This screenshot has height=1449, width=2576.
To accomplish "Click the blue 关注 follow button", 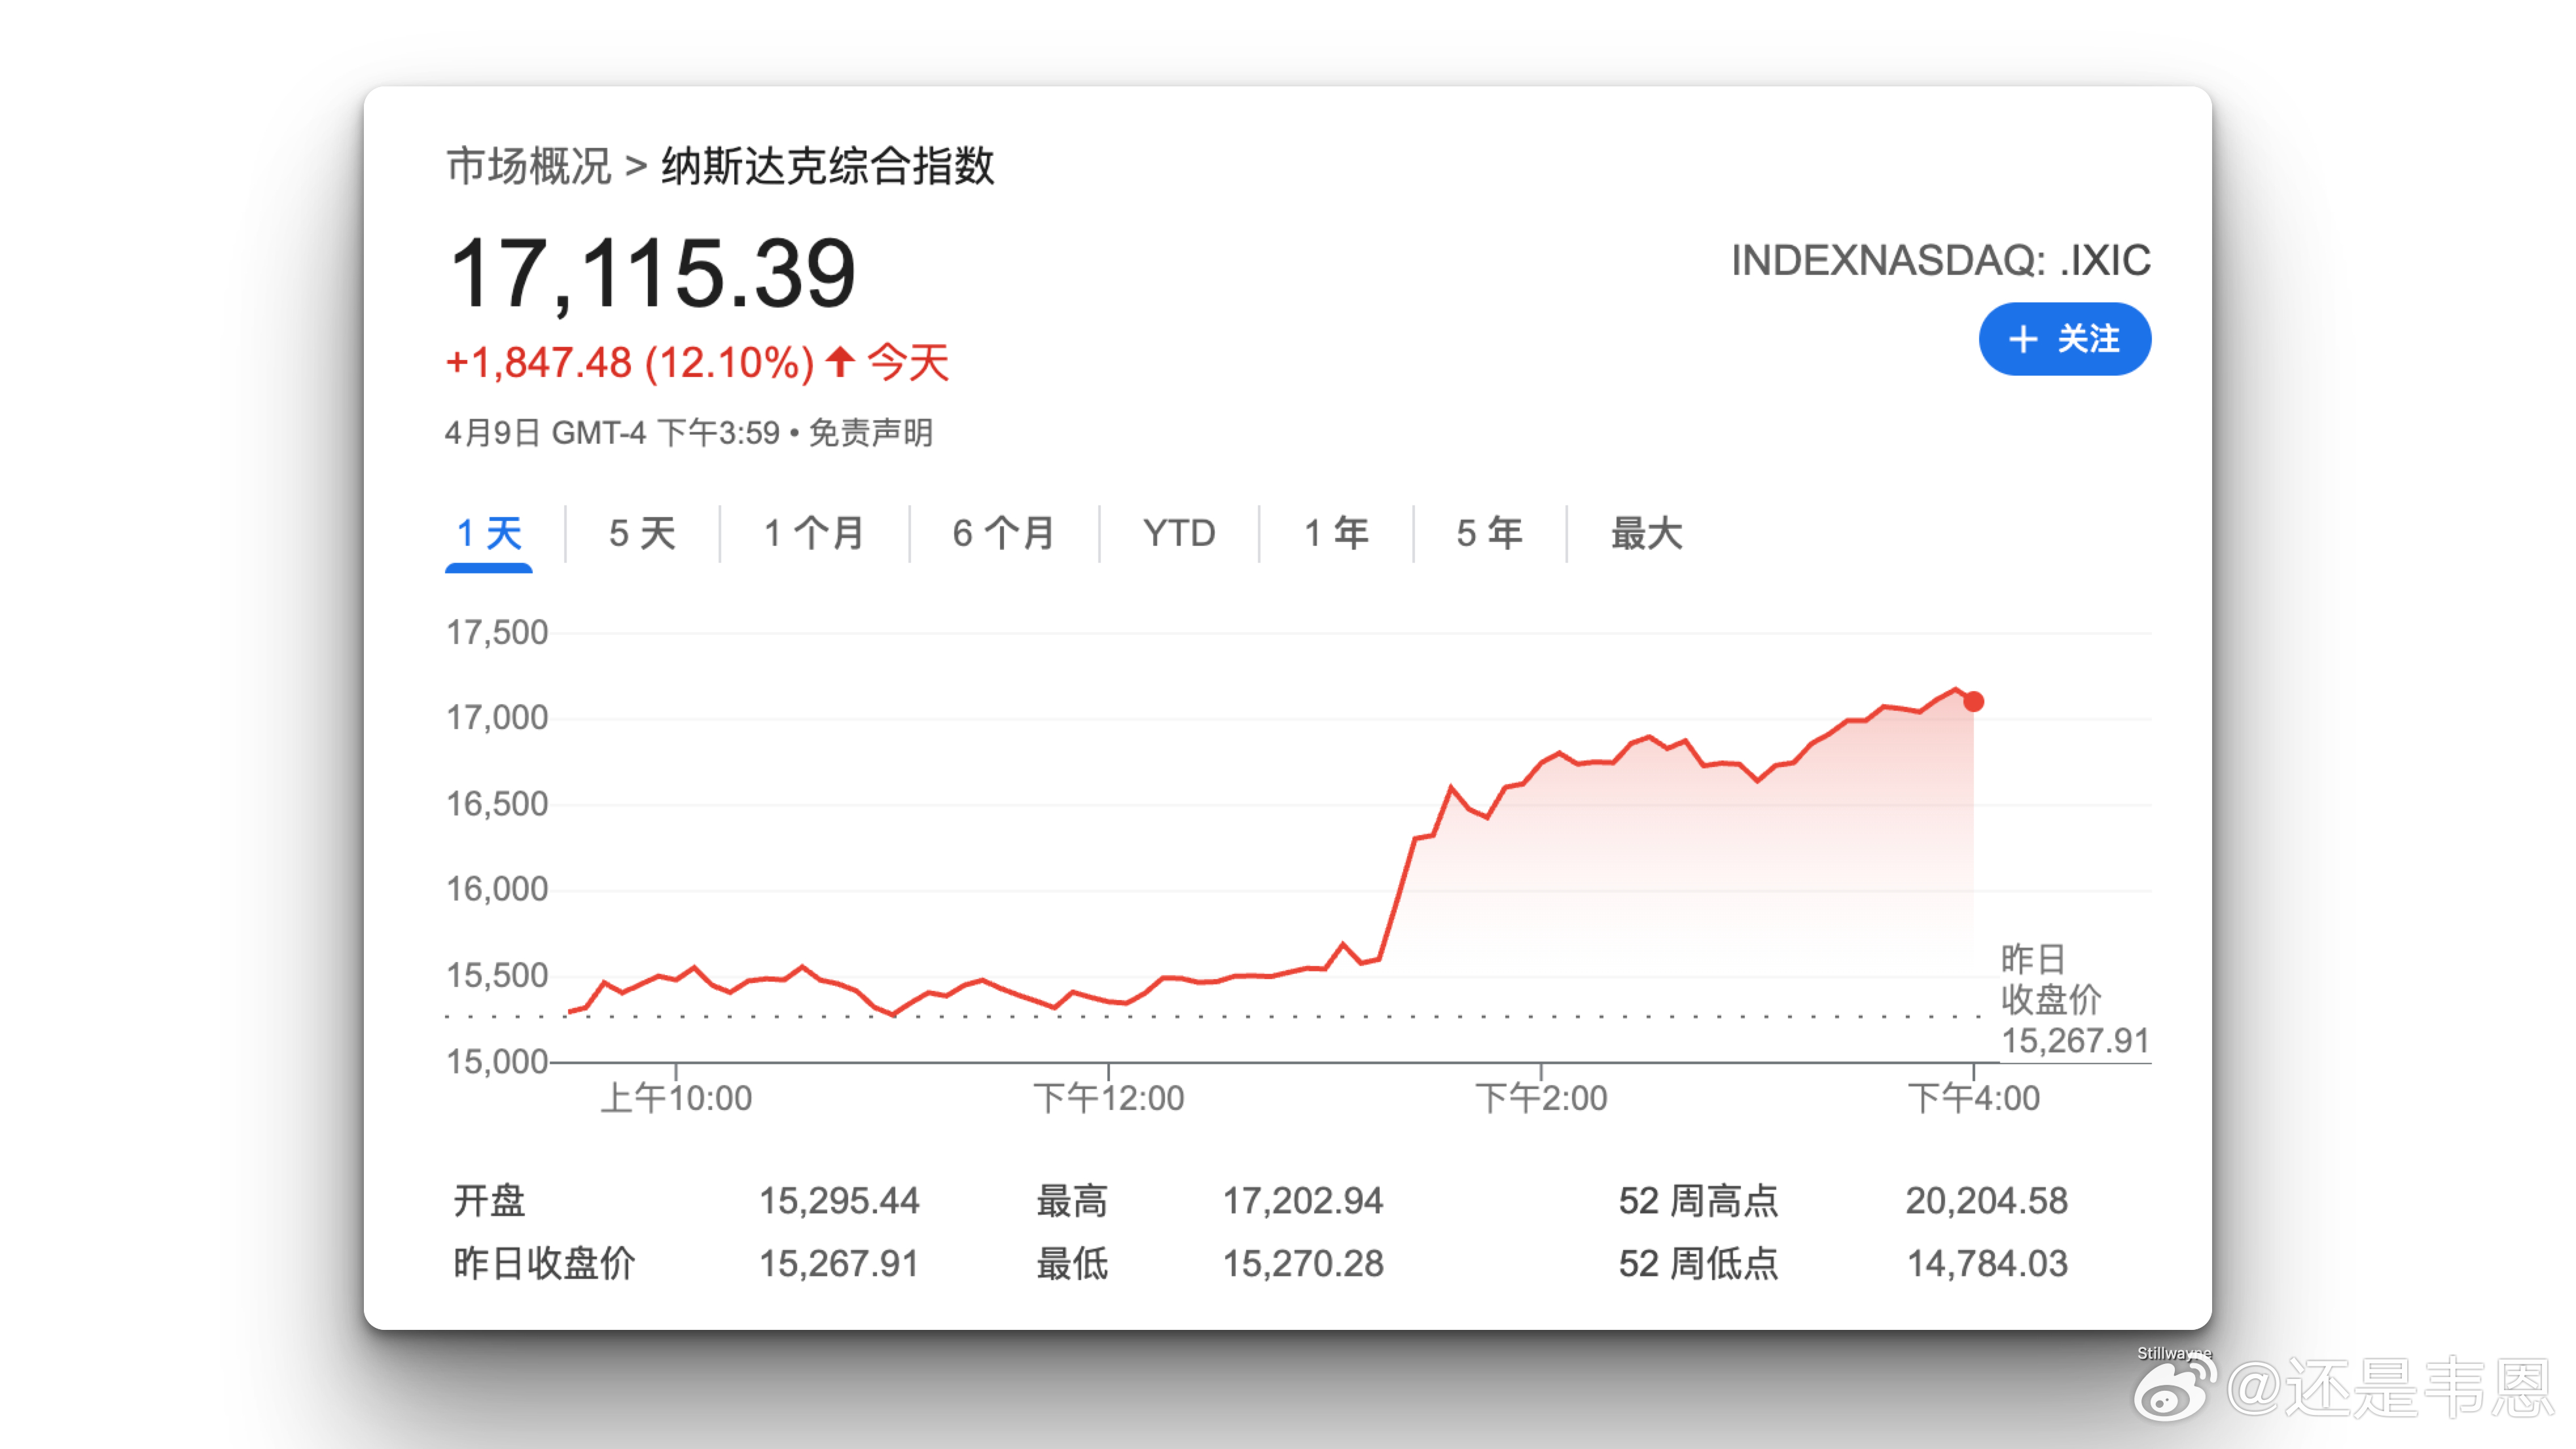I will coord(2064,339).
